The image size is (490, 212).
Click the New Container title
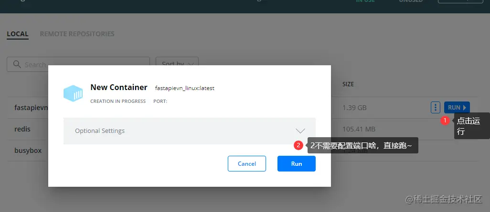[x=119, y=87]
